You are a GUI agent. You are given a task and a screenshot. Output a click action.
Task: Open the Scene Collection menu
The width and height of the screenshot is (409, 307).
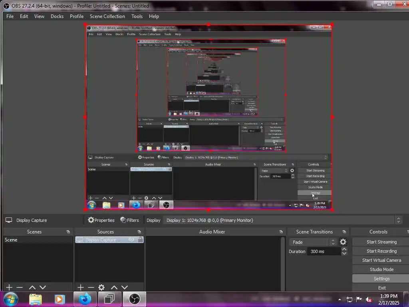[107, 16]
